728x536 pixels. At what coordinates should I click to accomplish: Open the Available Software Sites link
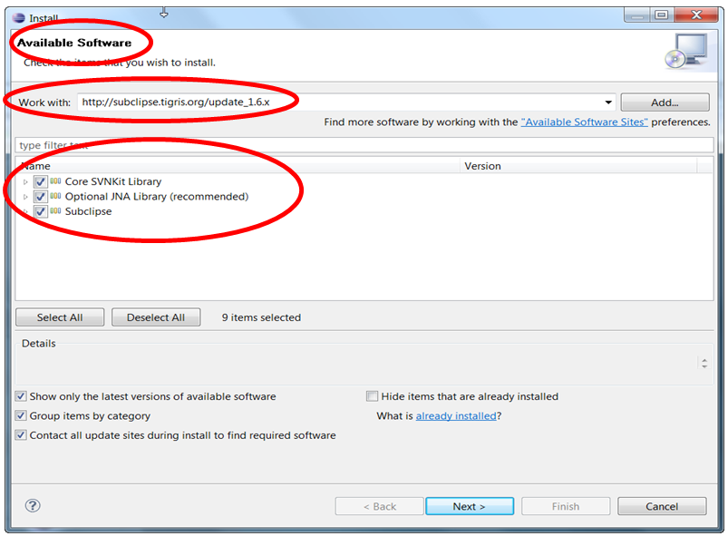pyautogui.click(x=584, y=122)
